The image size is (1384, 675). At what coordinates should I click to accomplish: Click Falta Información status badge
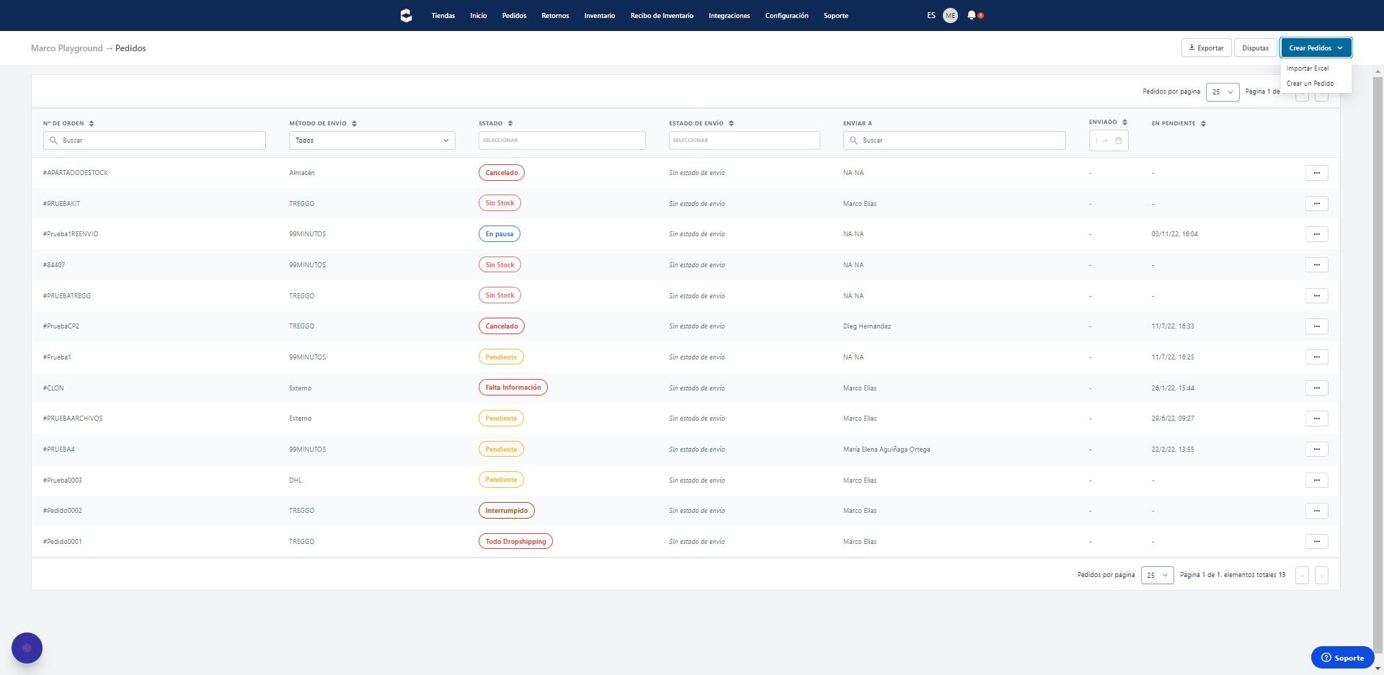(513, 388)
